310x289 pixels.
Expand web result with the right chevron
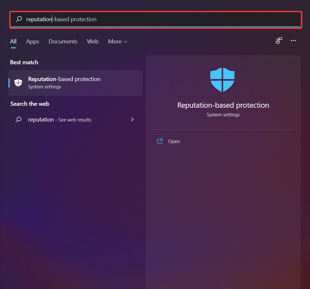pos(132,120)
